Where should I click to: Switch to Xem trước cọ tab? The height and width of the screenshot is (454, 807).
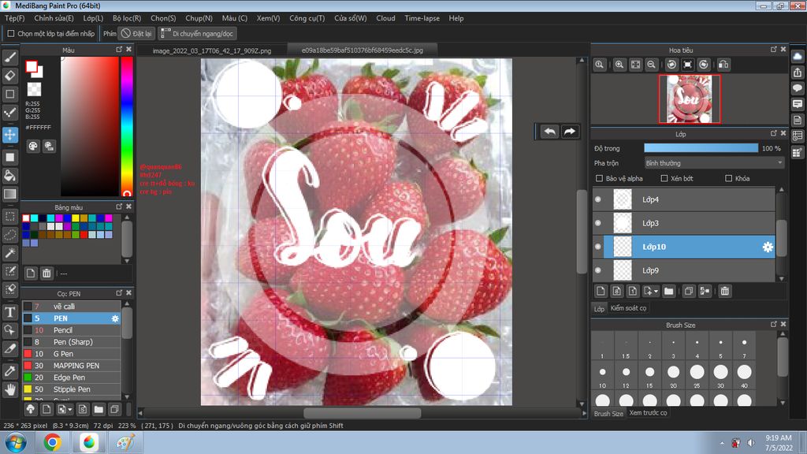tap(648, 413)
